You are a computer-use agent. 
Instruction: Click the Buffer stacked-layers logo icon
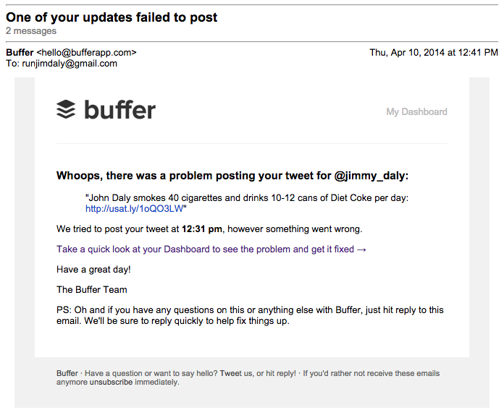coord(66,109)
